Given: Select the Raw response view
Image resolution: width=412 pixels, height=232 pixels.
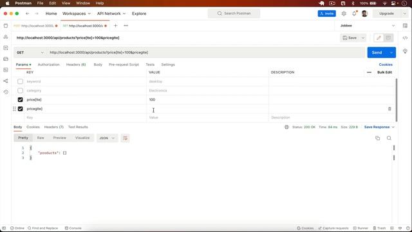Looking at the screenshot, I should pyautogui.click(x=41, y=138).
